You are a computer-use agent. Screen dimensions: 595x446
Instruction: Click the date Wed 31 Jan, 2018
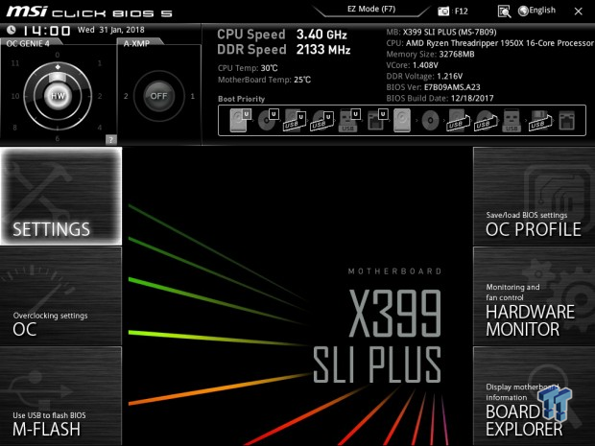(110, 30)
